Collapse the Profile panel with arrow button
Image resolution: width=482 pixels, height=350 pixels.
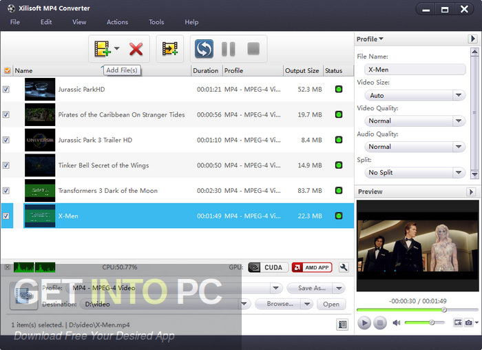pyautogui.click(x=473, y=39)
